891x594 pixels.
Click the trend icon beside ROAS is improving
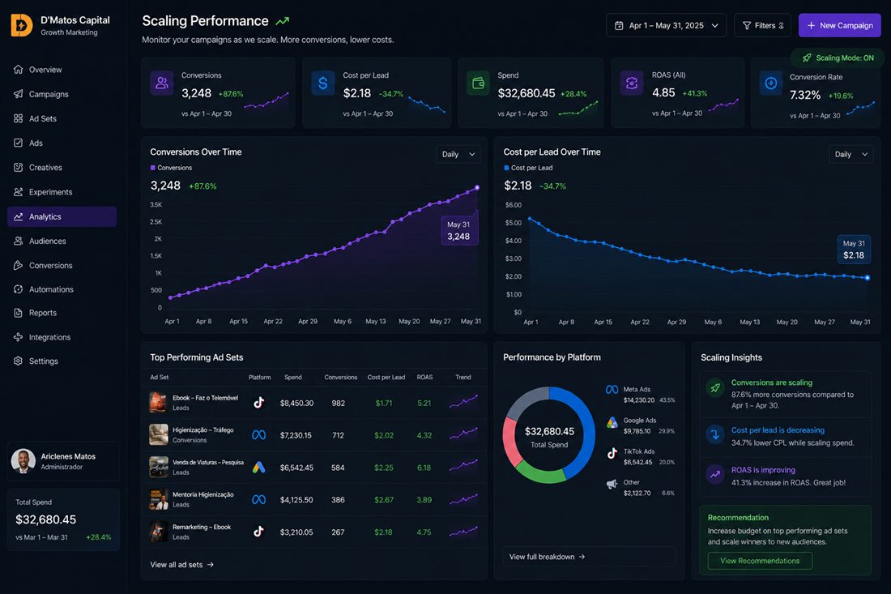click(x=715, y=474)
